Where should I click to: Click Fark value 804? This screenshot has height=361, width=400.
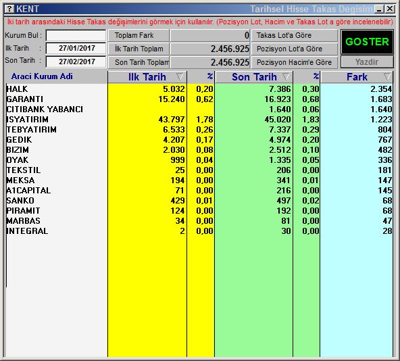385,130
